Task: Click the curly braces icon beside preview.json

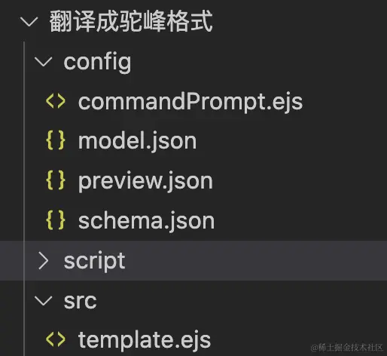Action: 56,180
